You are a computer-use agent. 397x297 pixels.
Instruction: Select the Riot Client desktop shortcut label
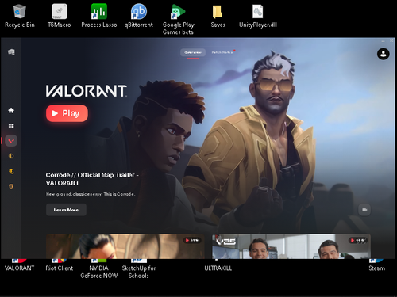tap(60, 268)
